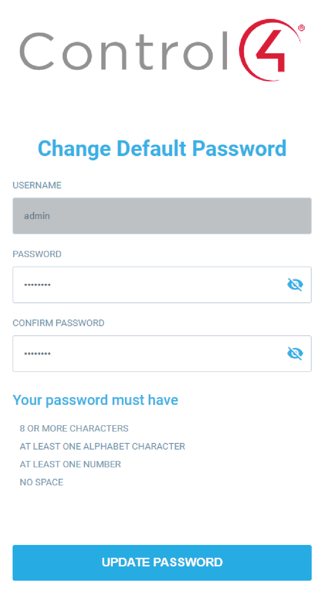
Task: Reveal the Confirm Password field using eye icon
Action: click(x=295, y=353)
